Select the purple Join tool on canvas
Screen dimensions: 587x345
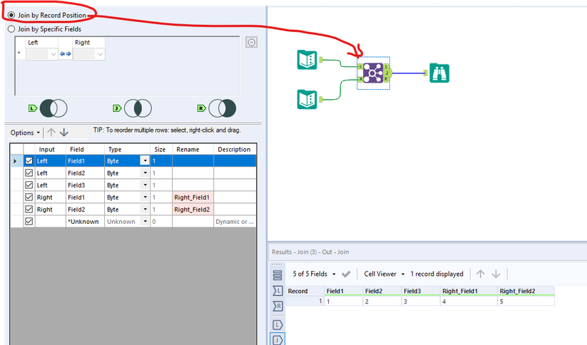[373, 73]
